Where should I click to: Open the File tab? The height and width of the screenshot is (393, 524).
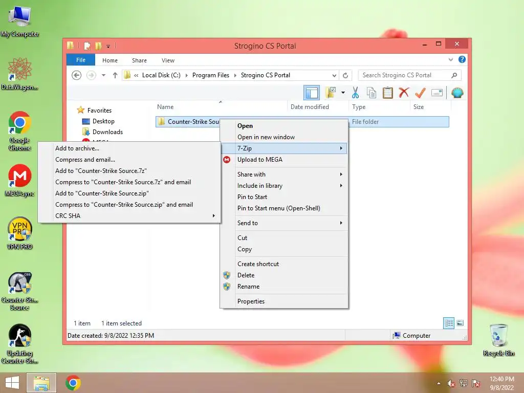coord(81,60)
